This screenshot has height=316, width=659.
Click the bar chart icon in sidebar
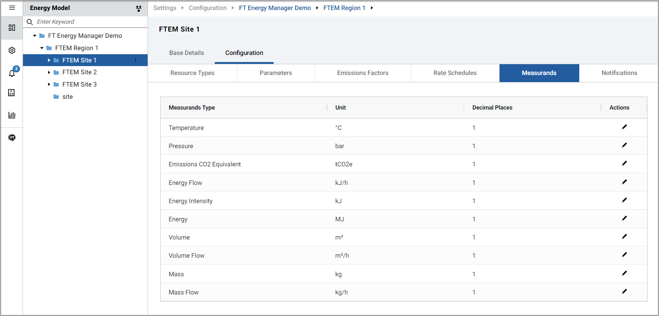(x=12, y=115)
